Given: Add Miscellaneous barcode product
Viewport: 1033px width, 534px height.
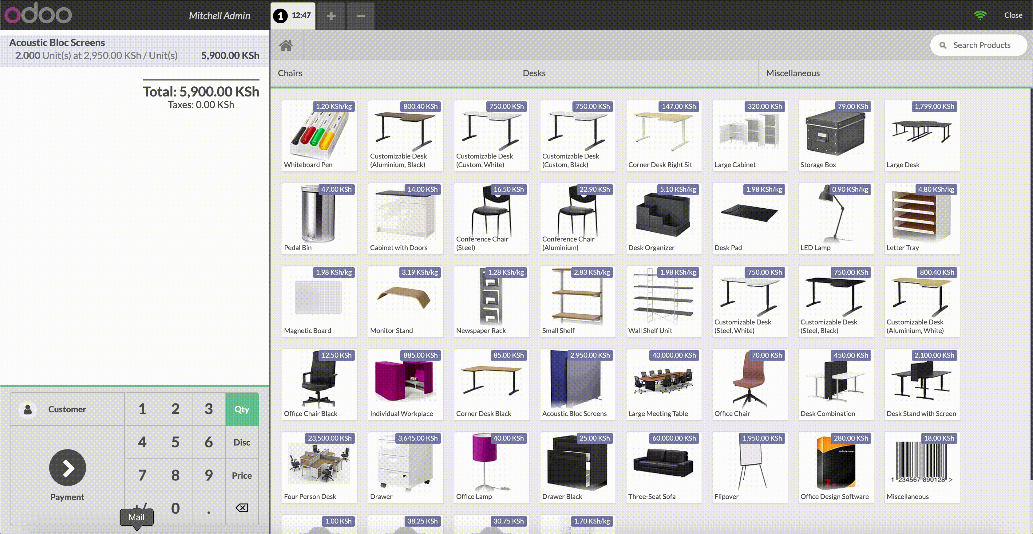Looking at the screenshot, I should pos(922,467).
